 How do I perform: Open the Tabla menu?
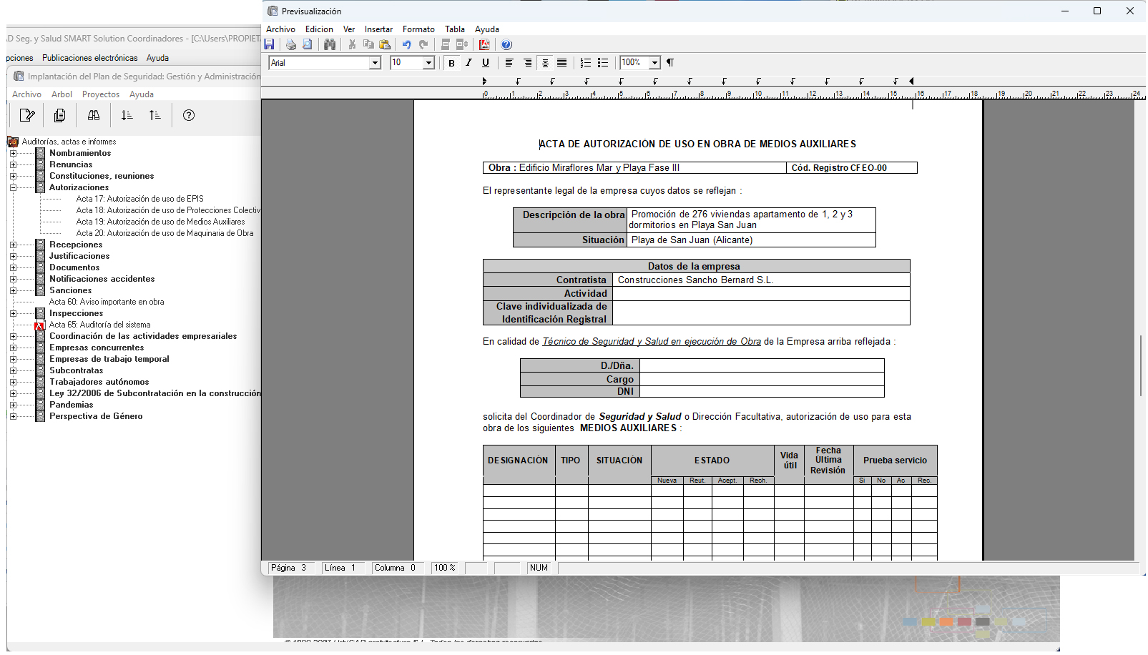pos(454,29)
